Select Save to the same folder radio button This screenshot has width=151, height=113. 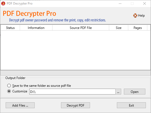tap(9, 85)
